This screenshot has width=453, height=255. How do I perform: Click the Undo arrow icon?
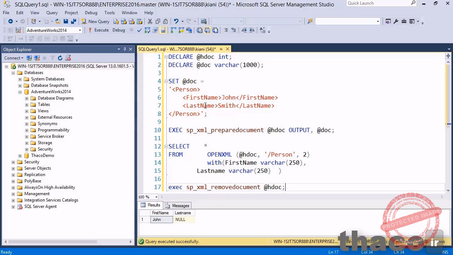(176, 22)
